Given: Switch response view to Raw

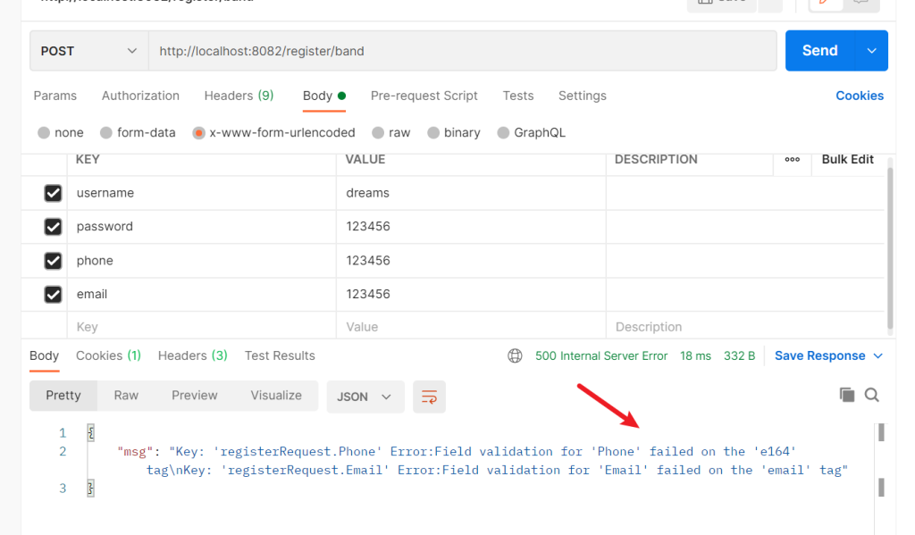Looking at the screenshot, I should point(126,396).
